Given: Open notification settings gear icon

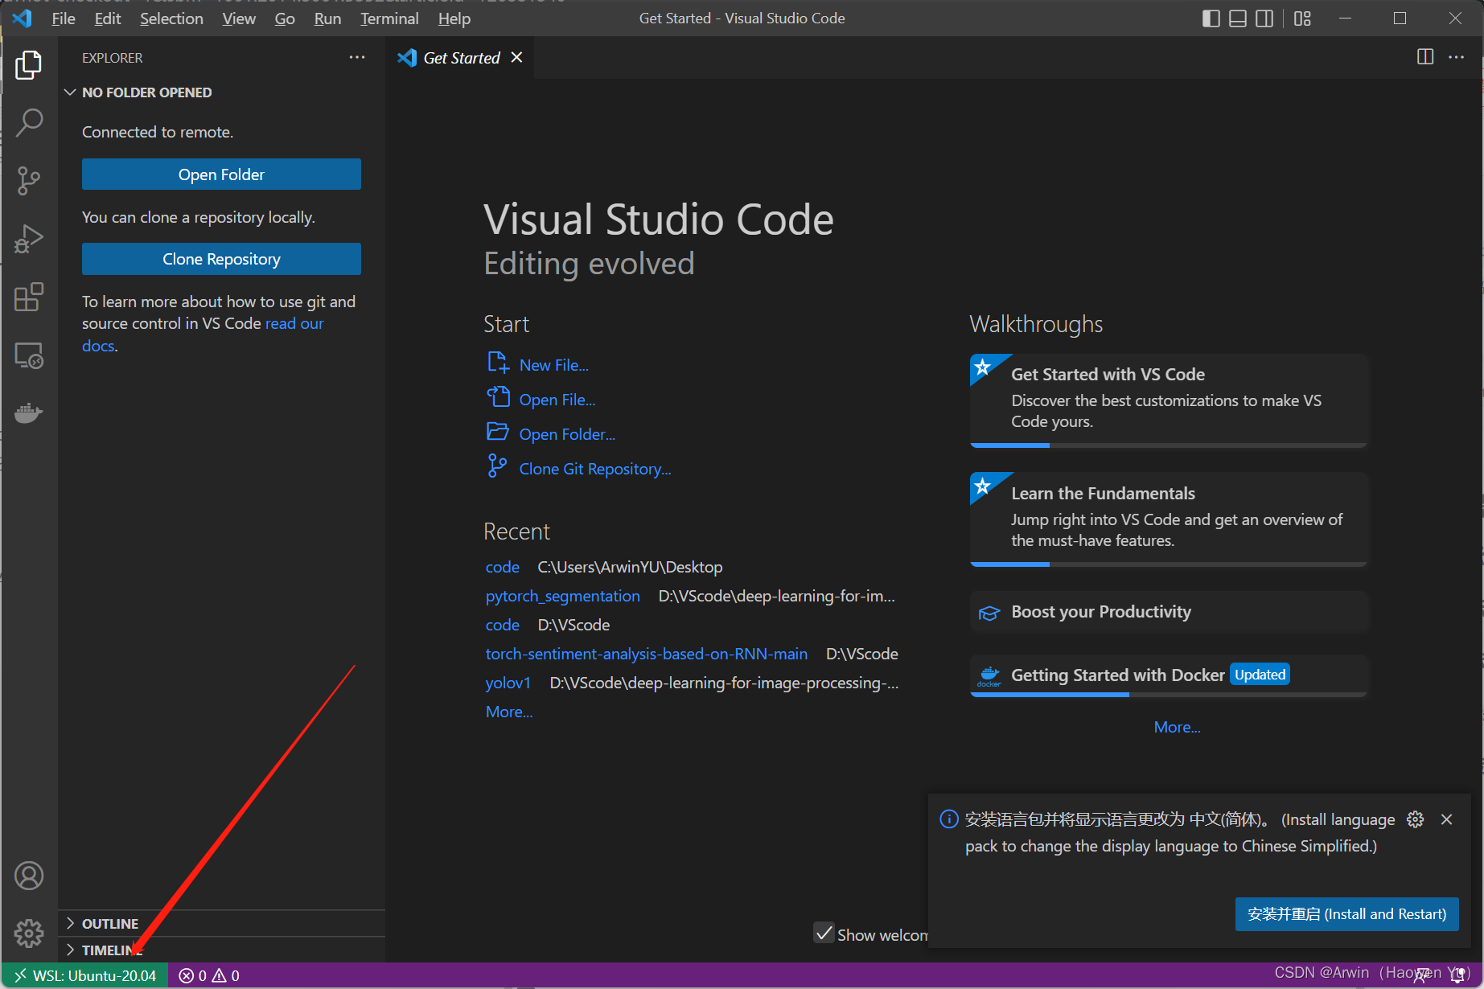Looking at the screenshot, I should pyautogui.click(x=1416, y=819).
